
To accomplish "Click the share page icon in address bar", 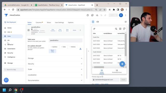I will pos(100,10).
